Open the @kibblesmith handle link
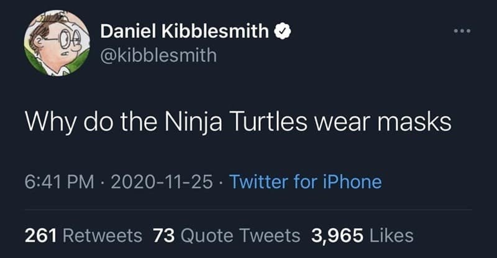This screenshot has height=258, width=497. 158,56
